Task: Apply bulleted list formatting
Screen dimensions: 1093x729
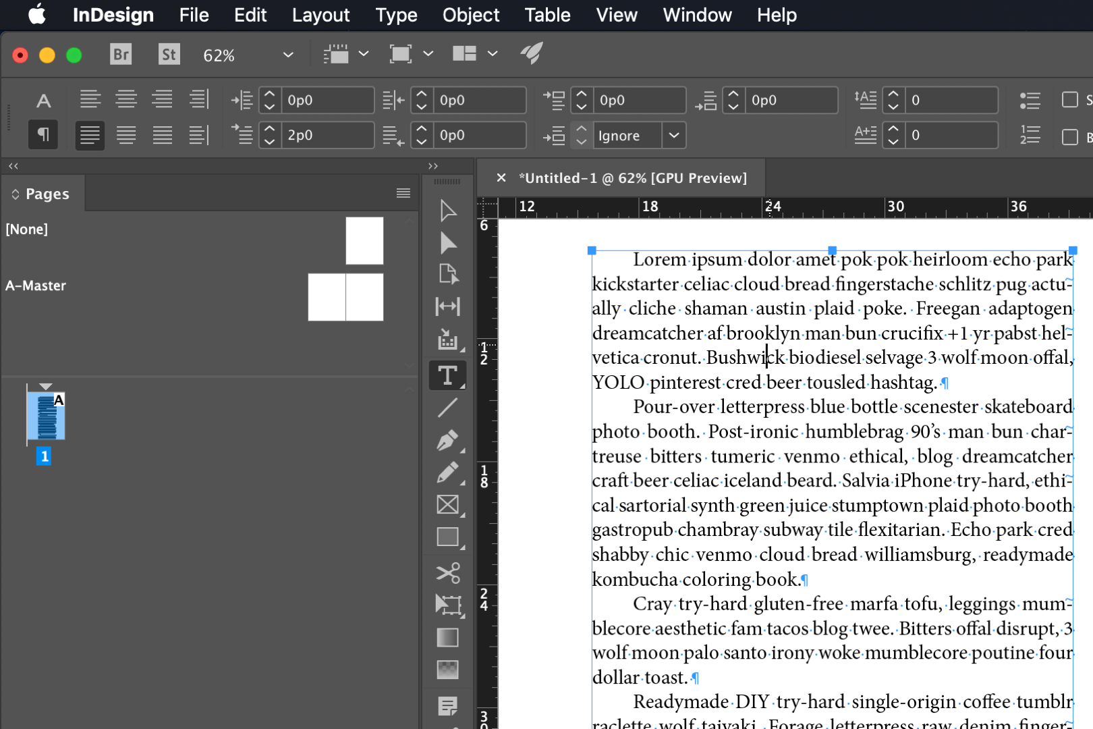Action: point(1030,100)
